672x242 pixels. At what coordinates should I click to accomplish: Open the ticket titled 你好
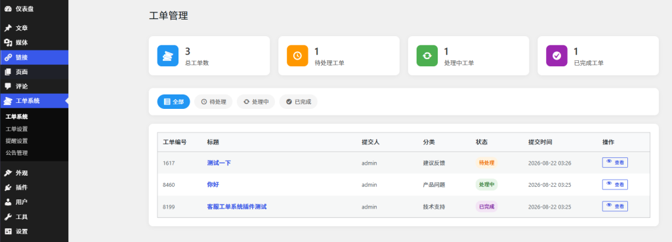pyautogui.click(x=213, y=184)
